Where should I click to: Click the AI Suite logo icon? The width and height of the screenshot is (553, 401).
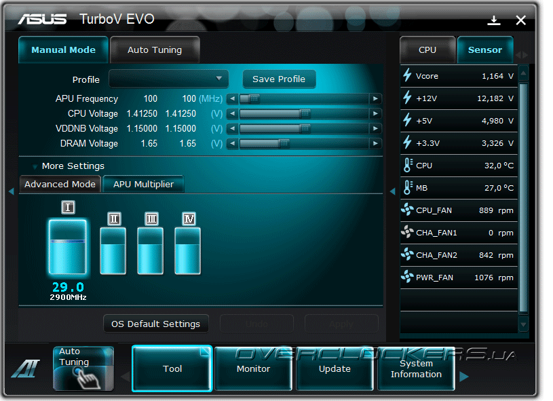pos(25,368)
